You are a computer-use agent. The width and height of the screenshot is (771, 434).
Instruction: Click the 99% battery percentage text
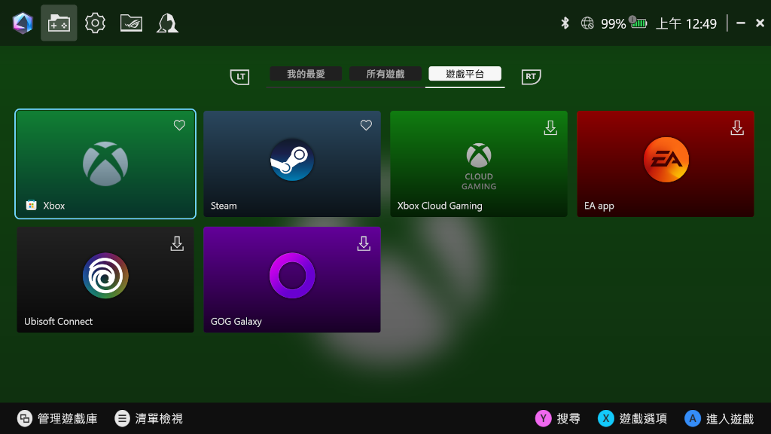(613, 23)
